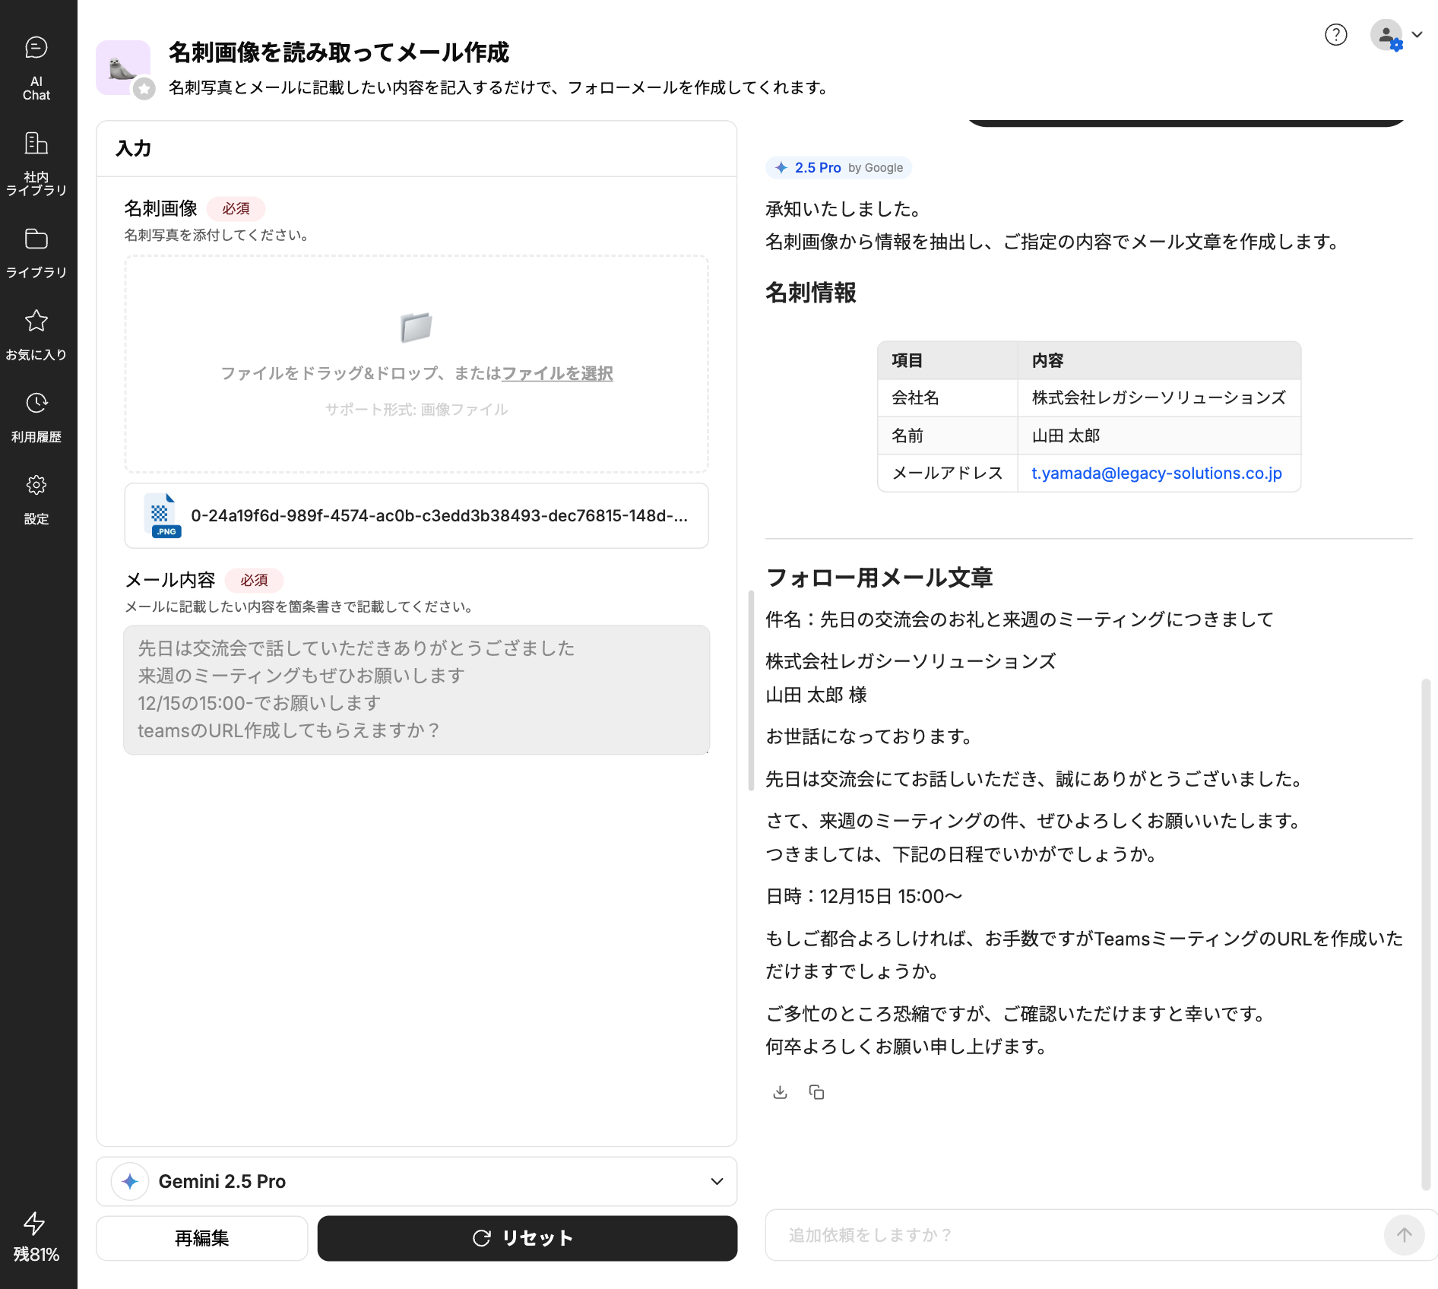This screenshot has height=1289, width=1438.
Task: Open お気に入り star icon in sidebar
Action: click(36, 334)
